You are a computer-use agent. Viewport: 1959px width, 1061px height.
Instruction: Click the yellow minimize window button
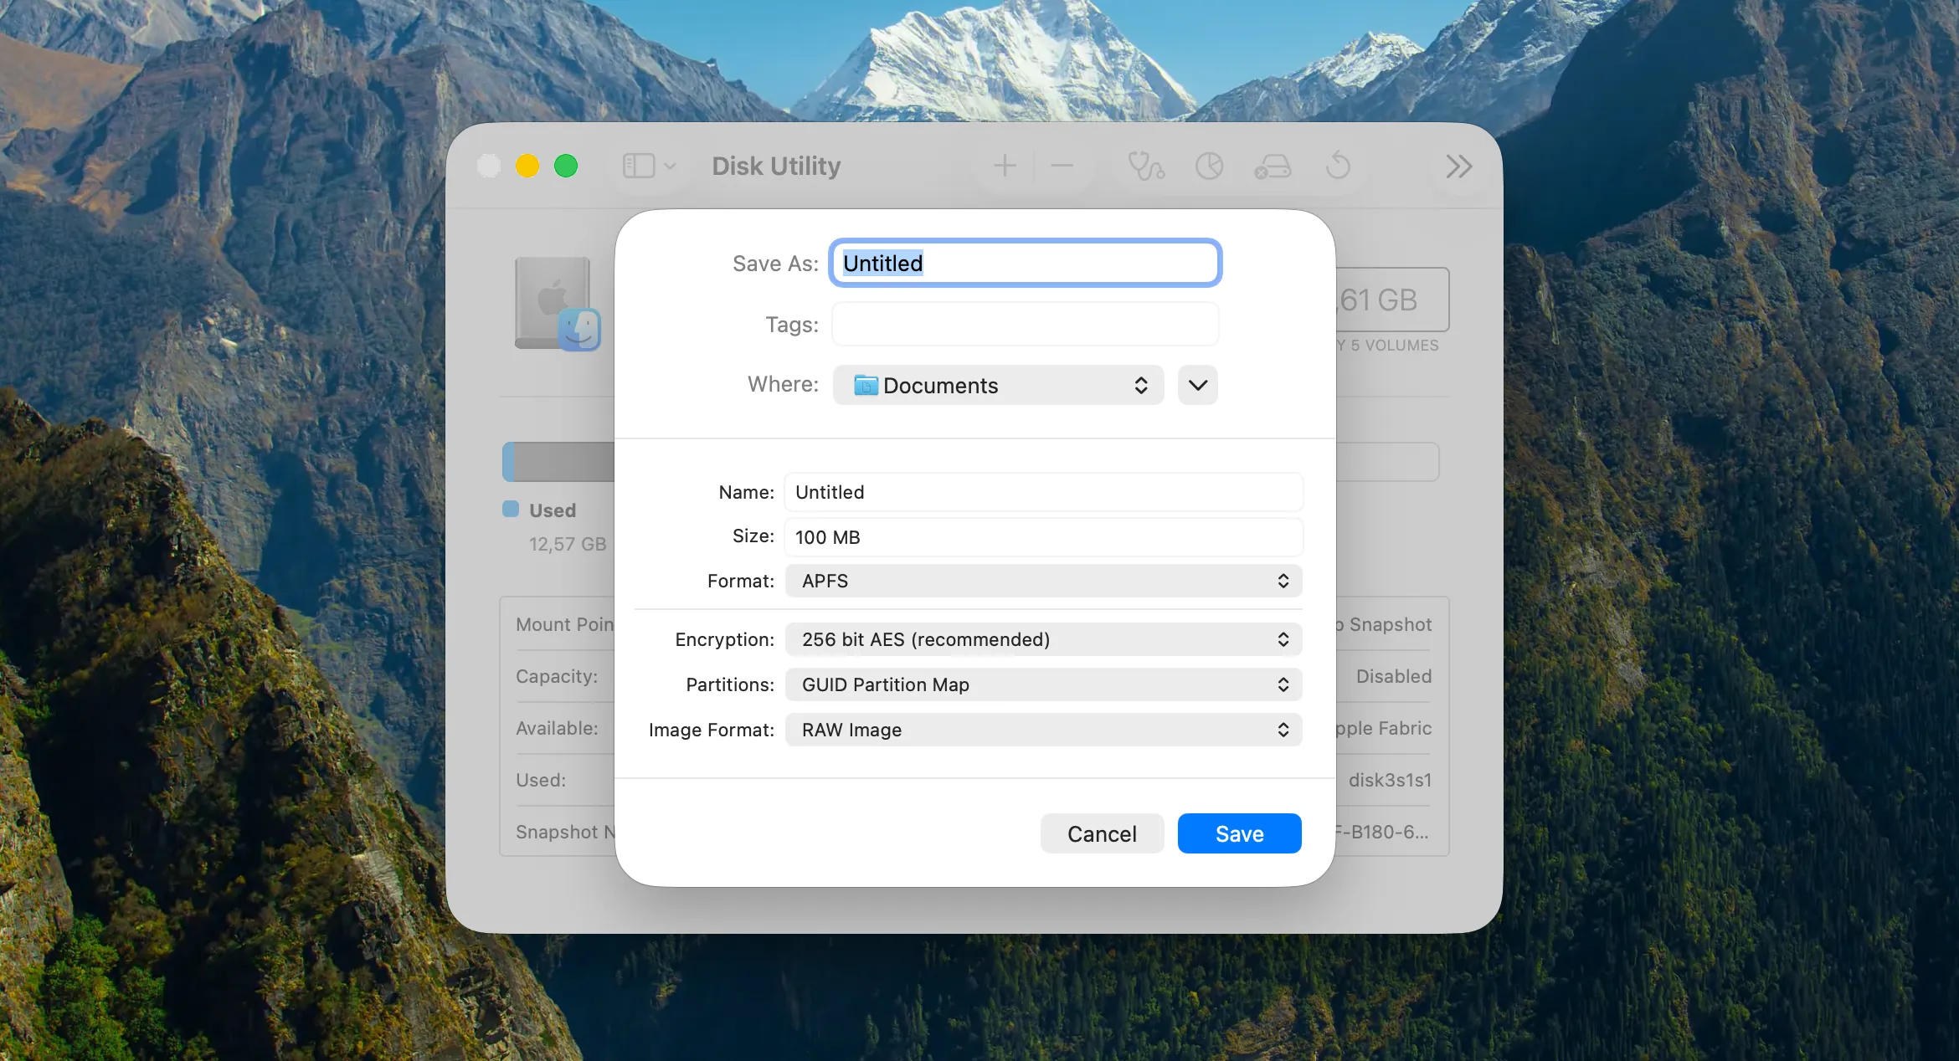click(x=527, y=166)
